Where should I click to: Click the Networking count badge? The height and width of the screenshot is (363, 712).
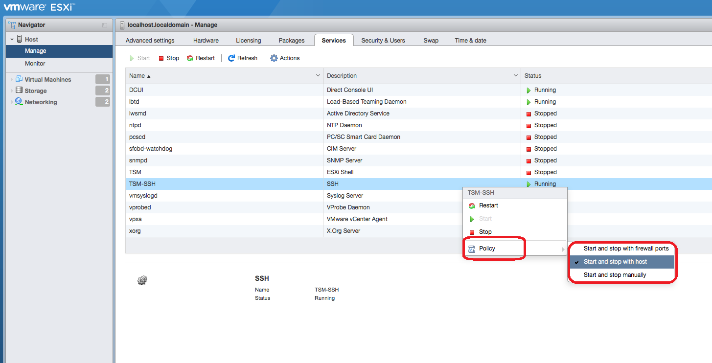pyautogui.click(x=103, y=102)
